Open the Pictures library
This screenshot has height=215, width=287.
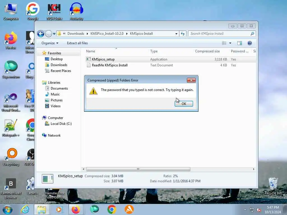[x=57, y=100]
